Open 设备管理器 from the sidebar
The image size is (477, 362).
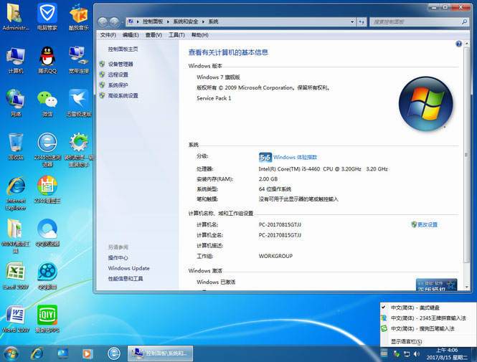click(121, 64)
